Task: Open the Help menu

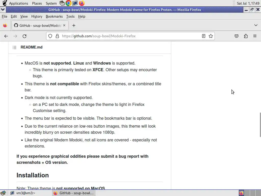Action: pyautogui.click(x=82, y=17)
